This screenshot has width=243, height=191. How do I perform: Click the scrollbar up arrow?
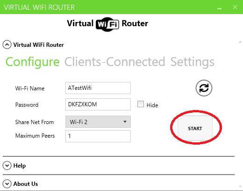[x=240, y=42]
